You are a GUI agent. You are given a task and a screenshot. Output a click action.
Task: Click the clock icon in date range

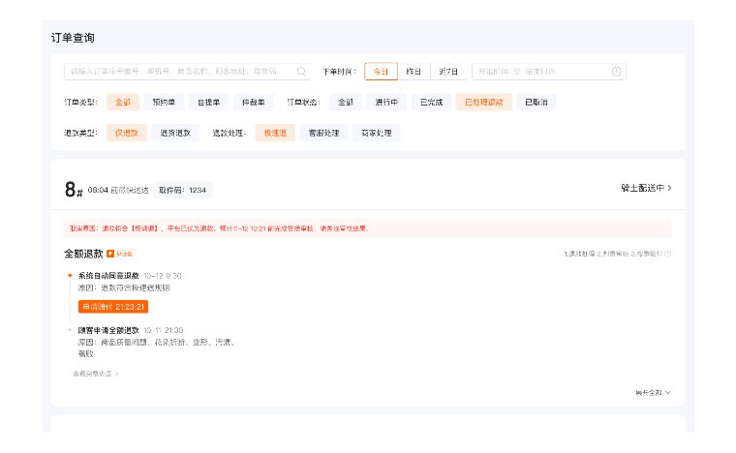(x=616, y=72)
